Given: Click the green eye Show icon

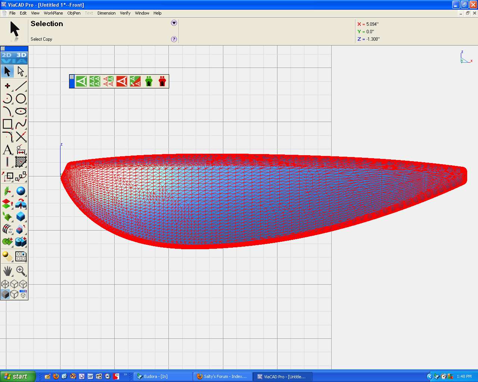Looking at the screenshot, I should point(81,81).
